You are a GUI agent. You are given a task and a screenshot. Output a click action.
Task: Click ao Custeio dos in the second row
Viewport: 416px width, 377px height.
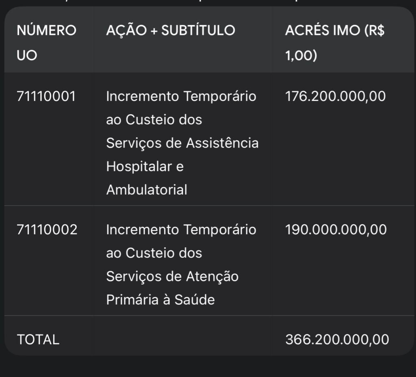pos(154,253)
